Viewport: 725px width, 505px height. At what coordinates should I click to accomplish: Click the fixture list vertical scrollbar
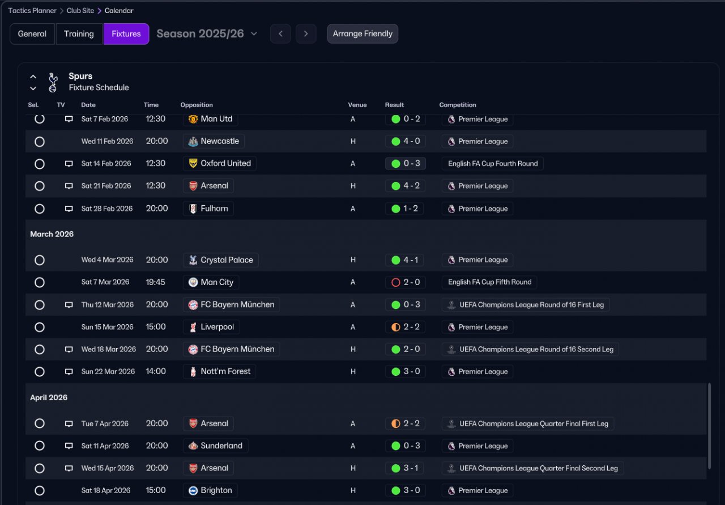709,426
